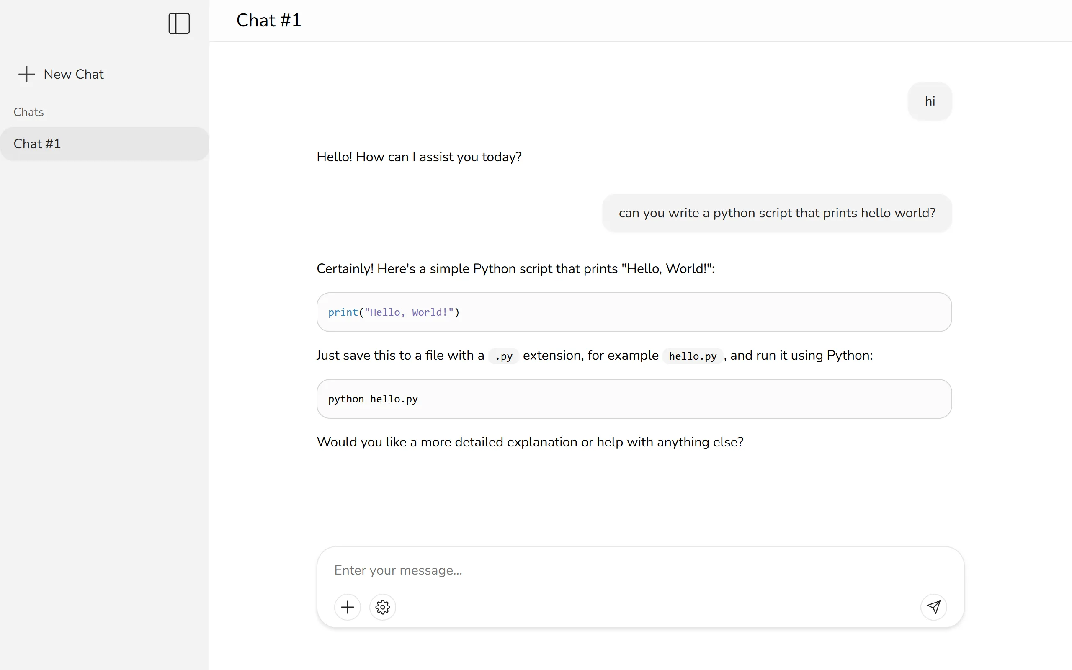The height and width of the screenshot is (670, 1072).
Task: Click the python script request bubble
Action: coord(776,213)
